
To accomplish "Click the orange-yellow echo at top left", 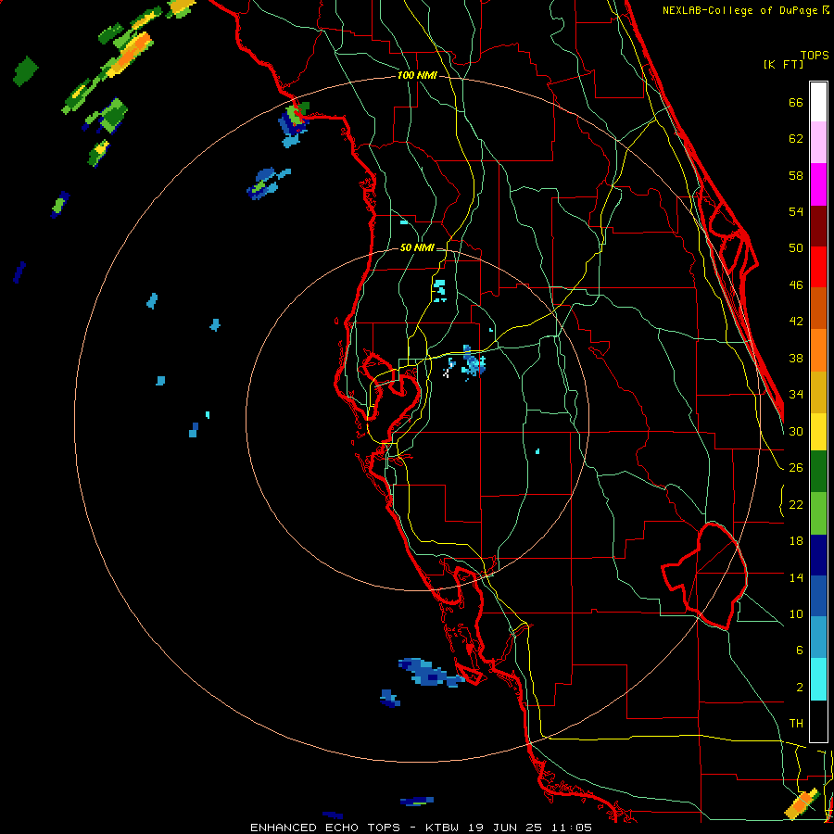I will pos(130,55).
